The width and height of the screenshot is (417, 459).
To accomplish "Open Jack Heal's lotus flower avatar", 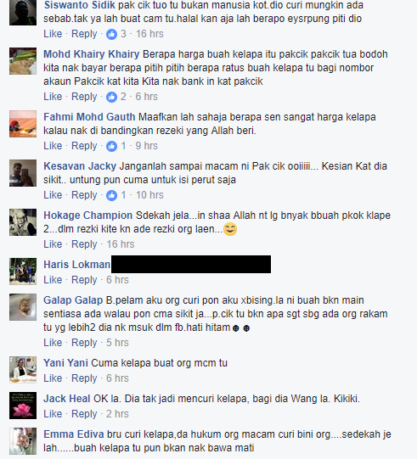I will (x=23, y=406).
